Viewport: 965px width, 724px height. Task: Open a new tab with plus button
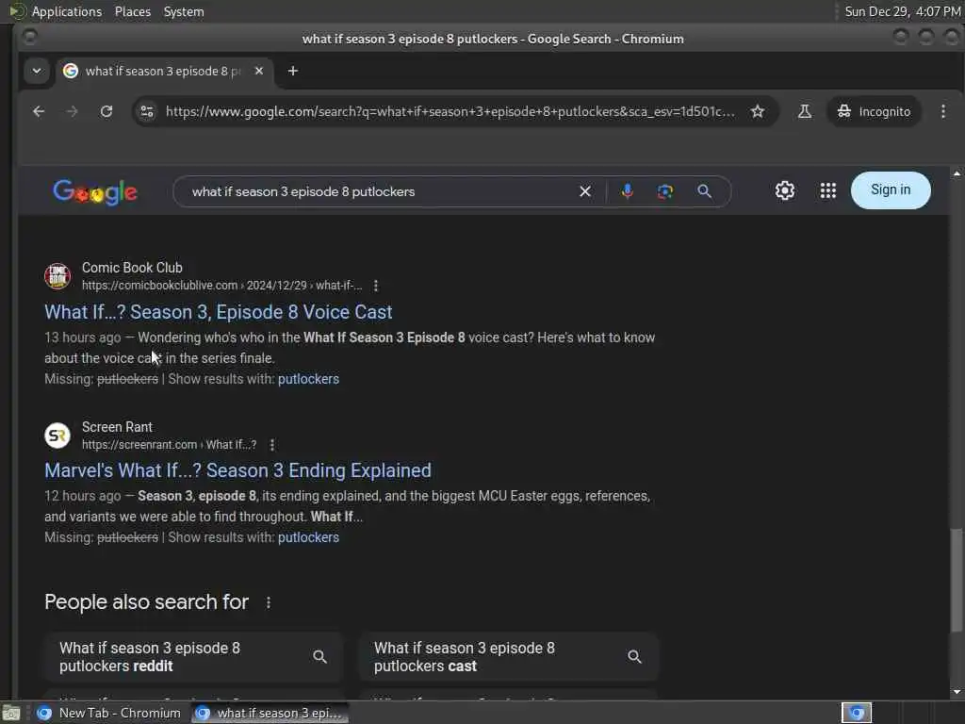click(293, 71)
